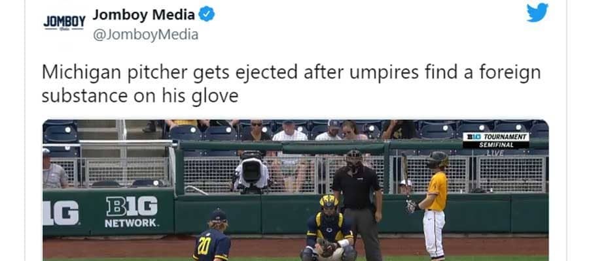Click the cropped '1G' sign at left edge
589x261 pixels.
pos(60,213)
